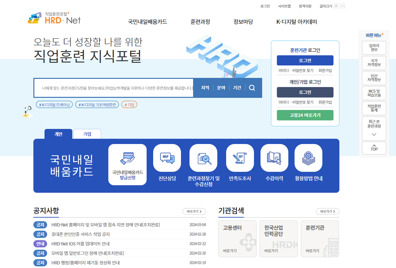Open 일자리 정보 quick menu
The width and height of the screenshot is (396, 268).
point(374,48)
